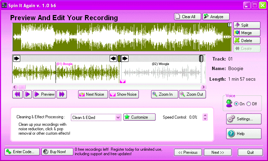Click the Show Noise button

(x=124, y=94)
